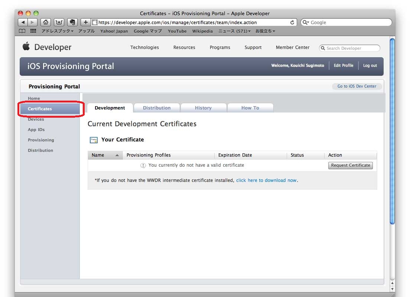Select Devices in the left sidebar
Screen dimensions: 410x297
pos(36,120)
